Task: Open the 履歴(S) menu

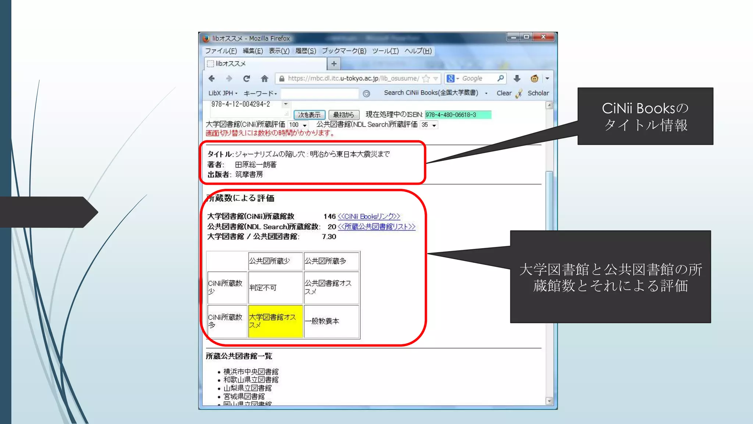Action: [306, 51]
